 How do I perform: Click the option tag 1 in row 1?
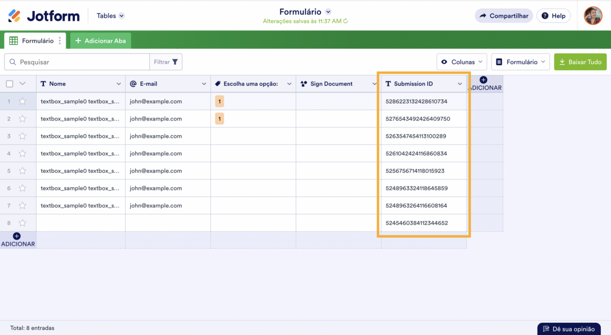point(219,101)
